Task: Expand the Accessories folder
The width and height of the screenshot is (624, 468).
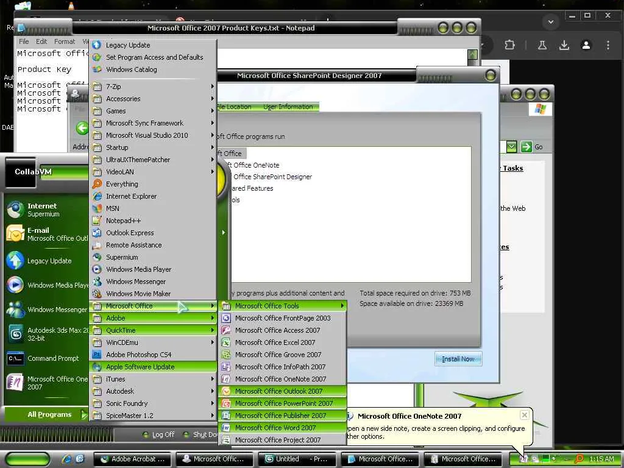Action: (153, 99)
